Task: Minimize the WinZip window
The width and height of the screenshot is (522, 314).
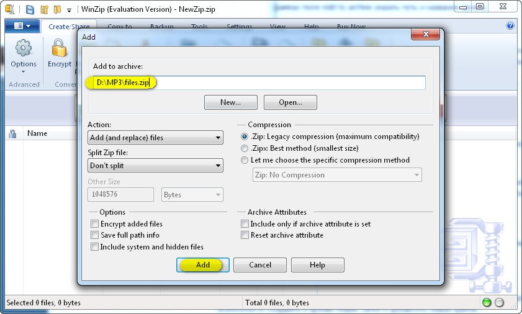Action: coord(463,7)
